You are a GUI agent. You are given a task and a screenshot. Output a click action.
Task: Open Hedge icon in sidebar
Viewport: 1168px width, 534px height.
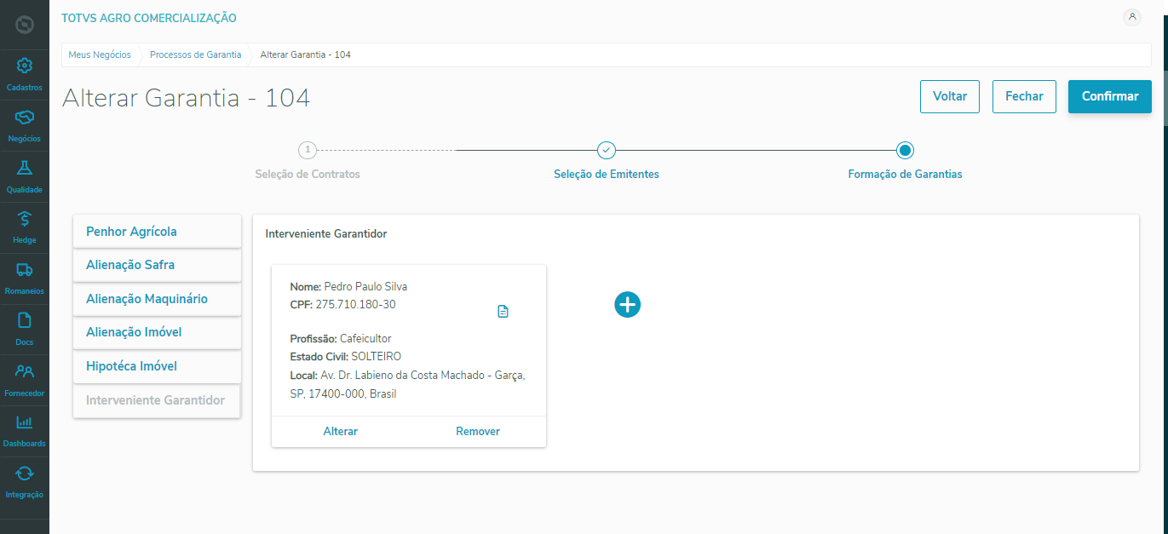(25, 219)
